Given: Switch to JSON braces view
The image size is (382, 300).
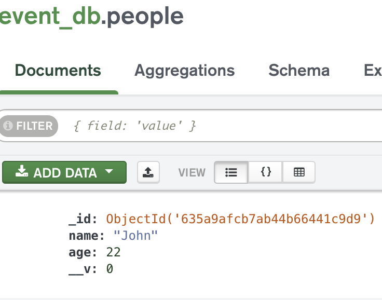Looking at the screenshot, I should click(x=265, y=172).
